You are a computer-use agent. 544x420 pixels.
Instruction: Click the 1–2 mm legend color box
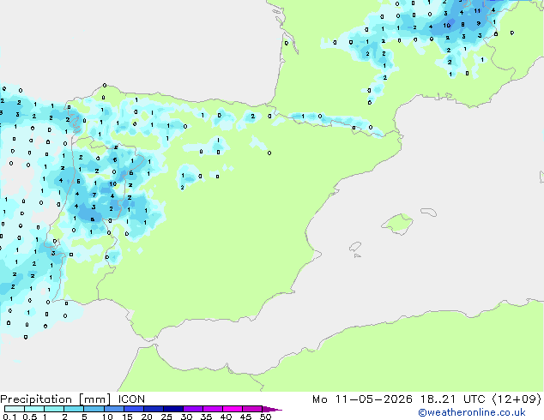click(x=54, y=409)
